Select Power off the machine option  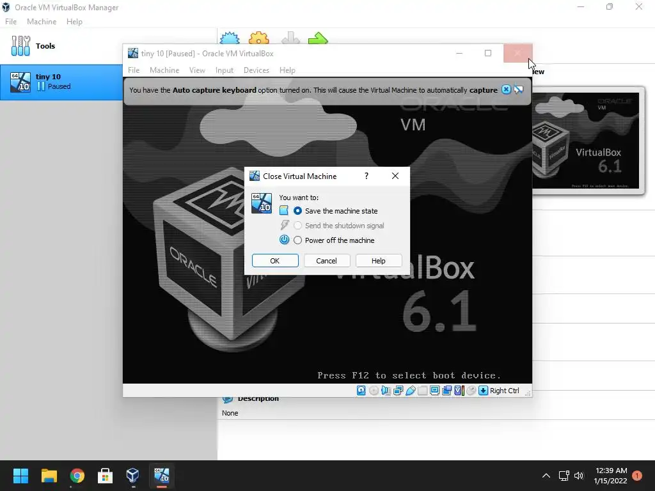click(334, 240)
